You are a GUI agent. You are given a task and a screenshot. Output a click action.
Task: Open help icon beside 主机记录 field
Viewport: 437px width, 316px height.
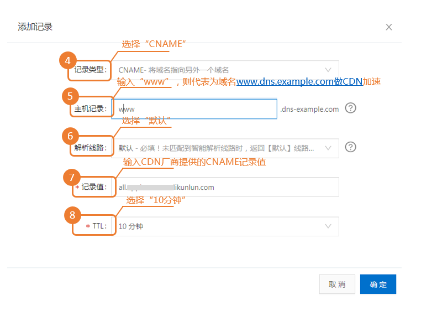pyautogui.click(x=351, y=108)
